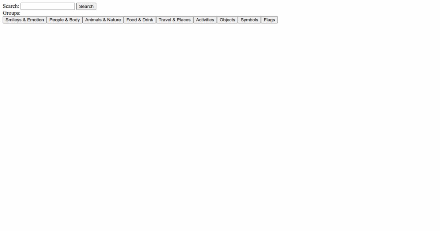Click the Search button
The height and width of the screenshot is (231, 440).
[86, 6]
